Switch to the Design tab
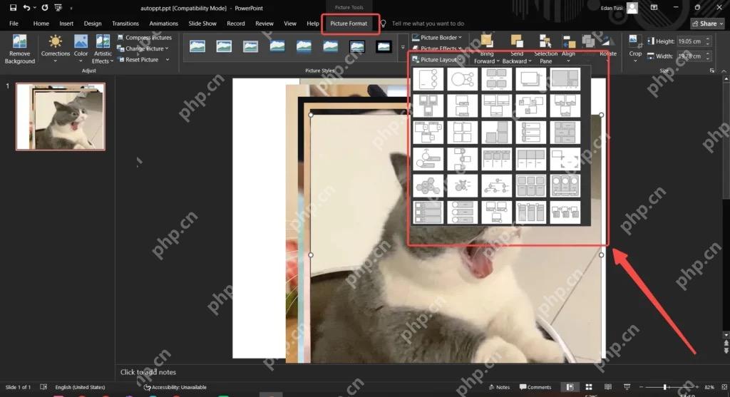This screenshot has height=397, width=730. pyautogui.click(x=93, y=24)
